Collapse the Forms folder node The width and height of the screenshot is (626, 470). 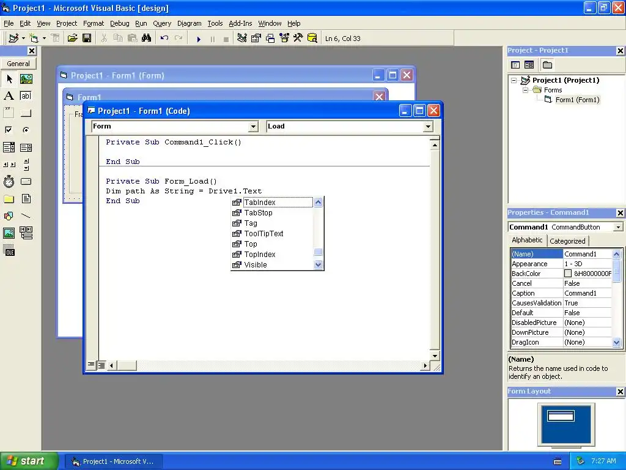coord(525,91)
